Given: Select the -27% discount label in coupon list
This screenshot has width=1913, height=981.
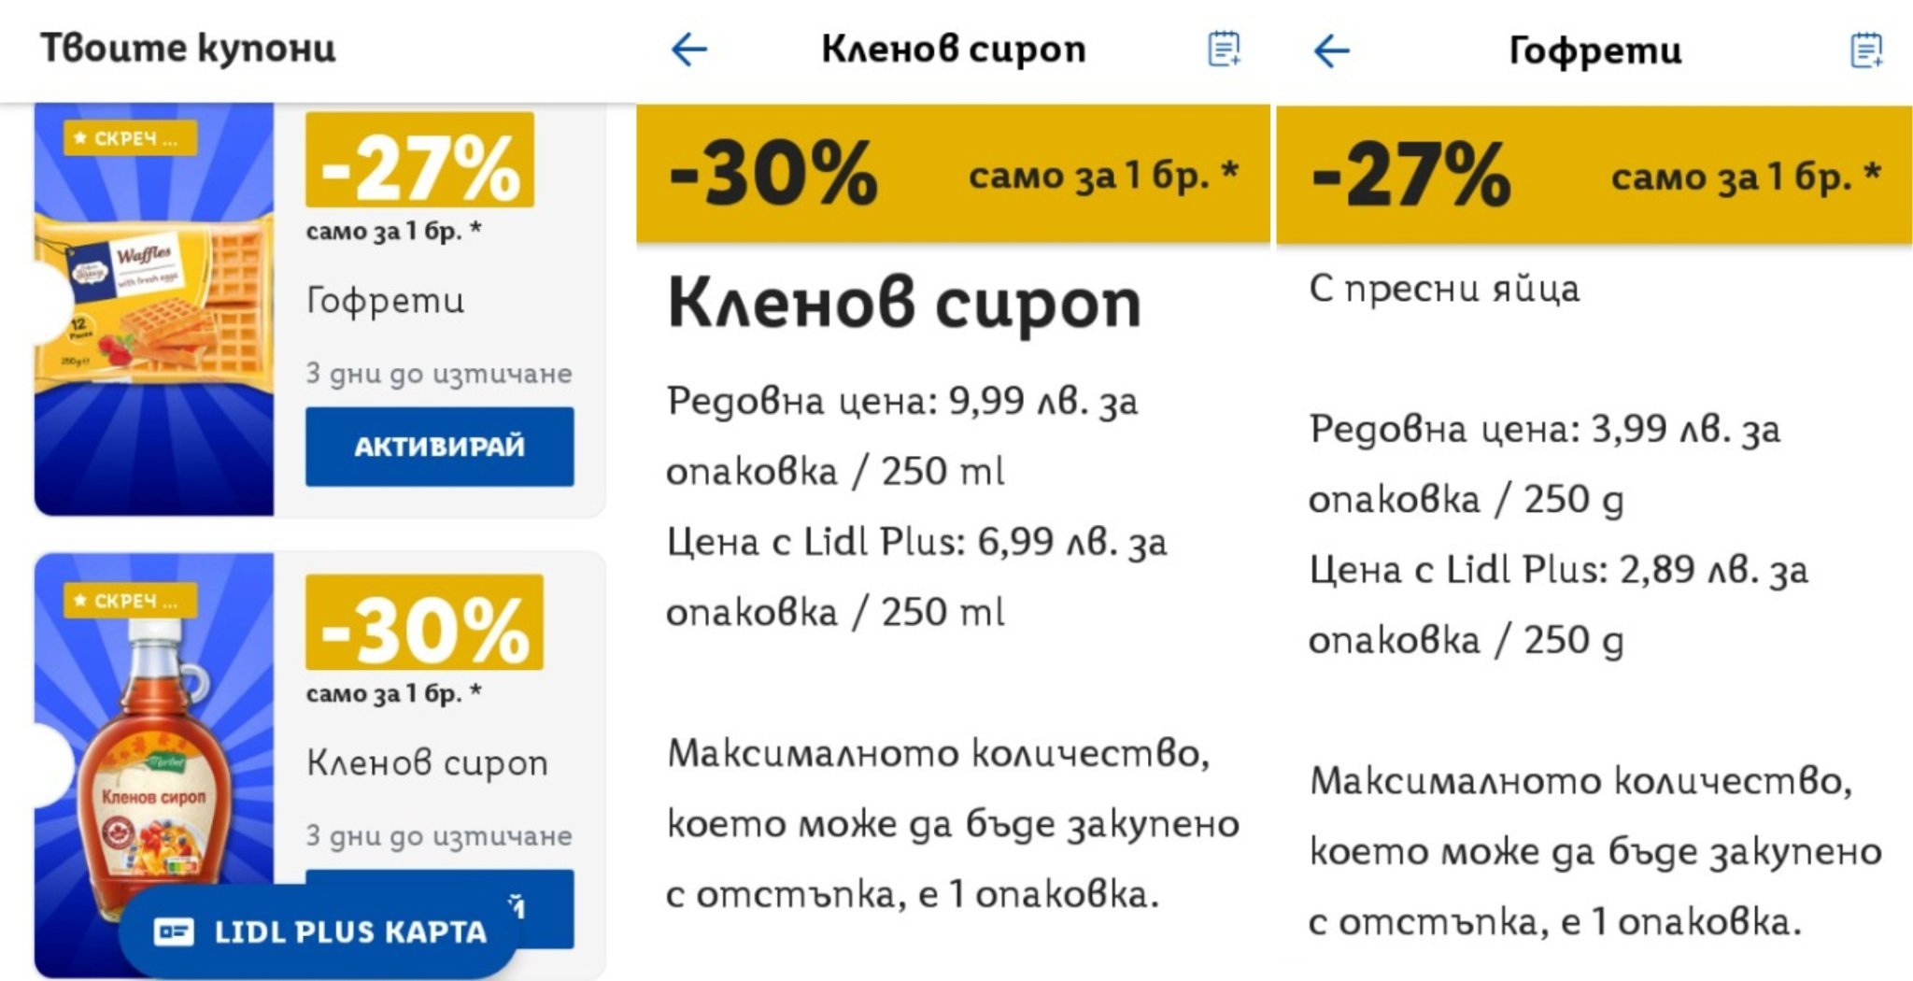Looking at the screenshot, I should pyautogui.click(x=419, y=161).
